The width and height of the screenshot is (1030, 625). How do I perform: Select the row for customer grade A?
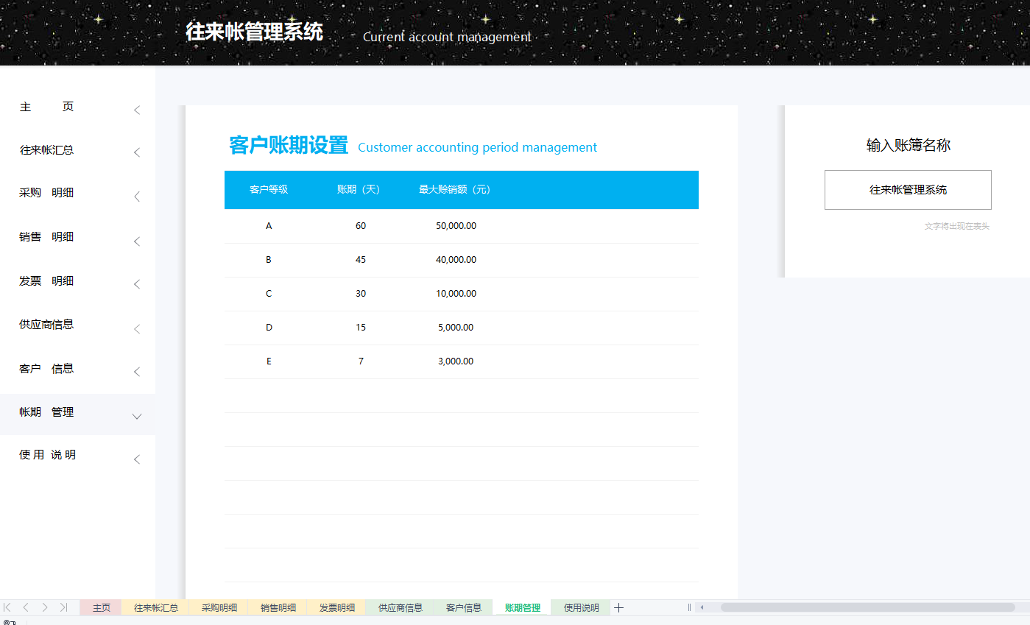click(x=461, y=225)
